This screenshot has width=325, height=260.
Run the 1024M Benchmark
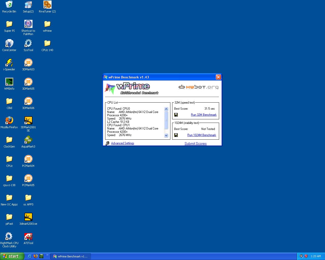[x=202, y=135]
